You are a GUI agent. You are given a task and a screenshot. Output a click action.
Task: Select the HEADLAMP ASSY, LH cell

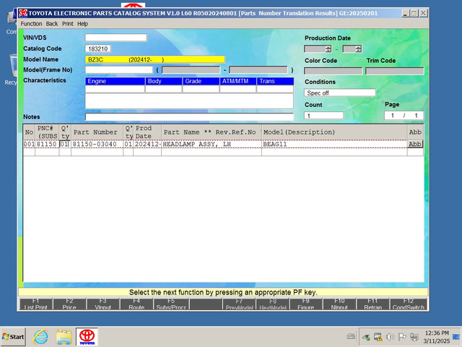(x=212, y=145)
